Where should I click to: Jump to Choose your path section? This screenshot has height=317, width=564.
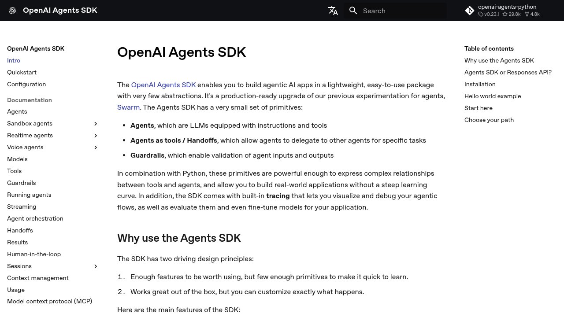click(489, 120)
